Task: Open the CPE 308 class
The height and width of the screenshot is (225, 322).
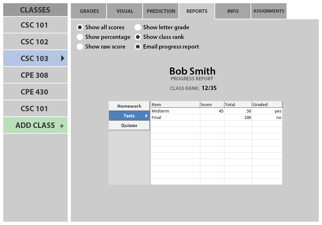Action: coord(34,75)
